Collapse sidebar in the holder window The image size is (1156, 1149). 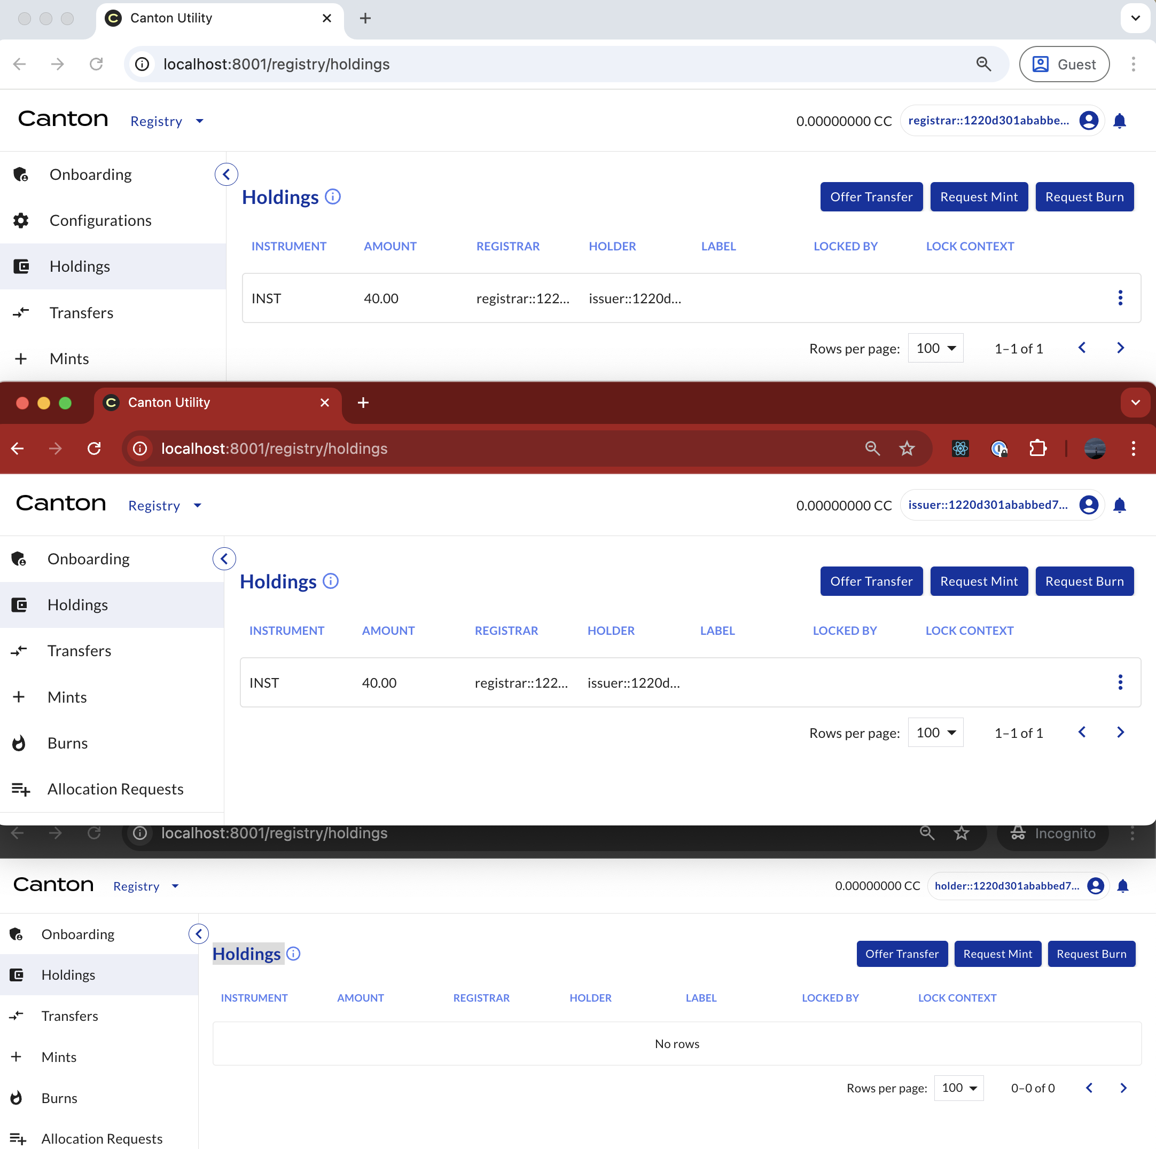tap(199, 934)
